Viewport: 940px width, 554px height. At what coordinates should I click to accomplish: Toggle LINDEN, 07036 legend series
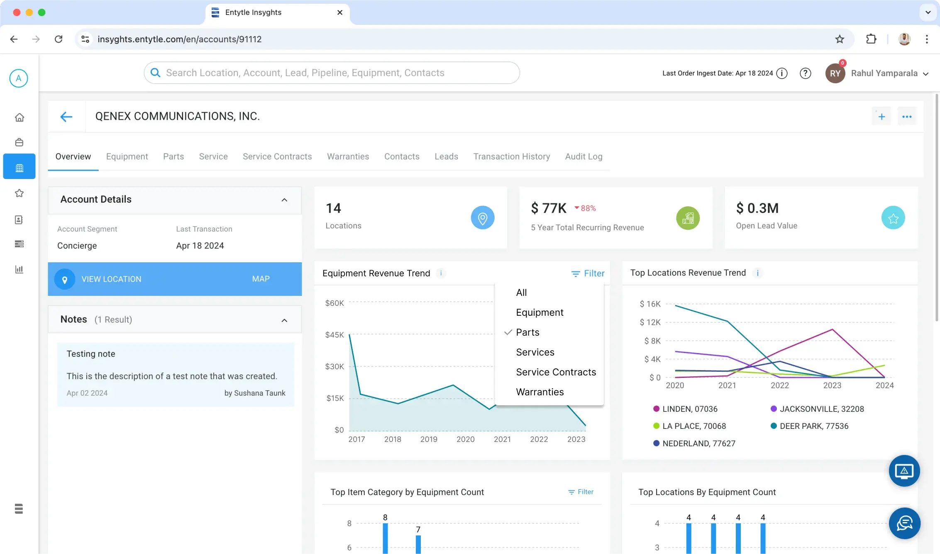click(x=685, y=409)
